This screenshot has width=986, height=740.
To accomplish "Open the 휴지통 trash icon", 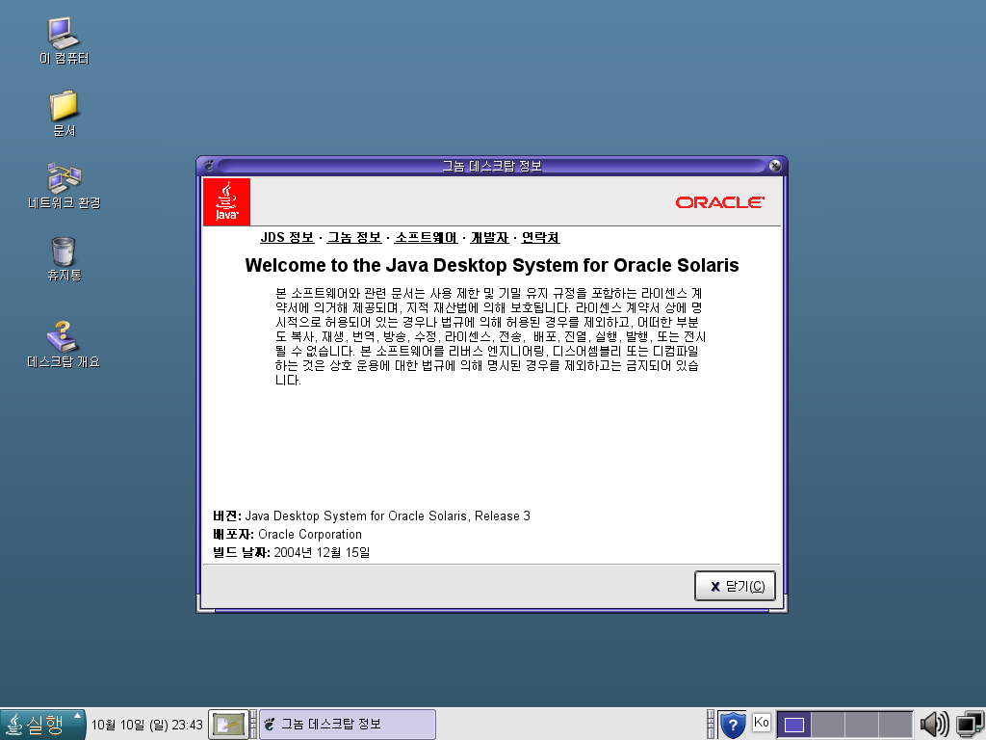I will point(64,251).
